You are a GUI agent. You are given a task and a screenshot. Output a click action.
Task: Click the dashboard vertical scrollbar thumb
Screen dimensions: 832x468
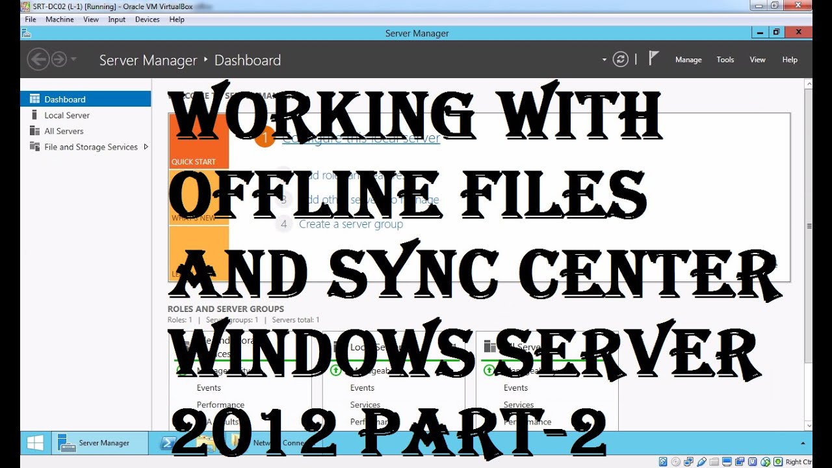point(809,226)
